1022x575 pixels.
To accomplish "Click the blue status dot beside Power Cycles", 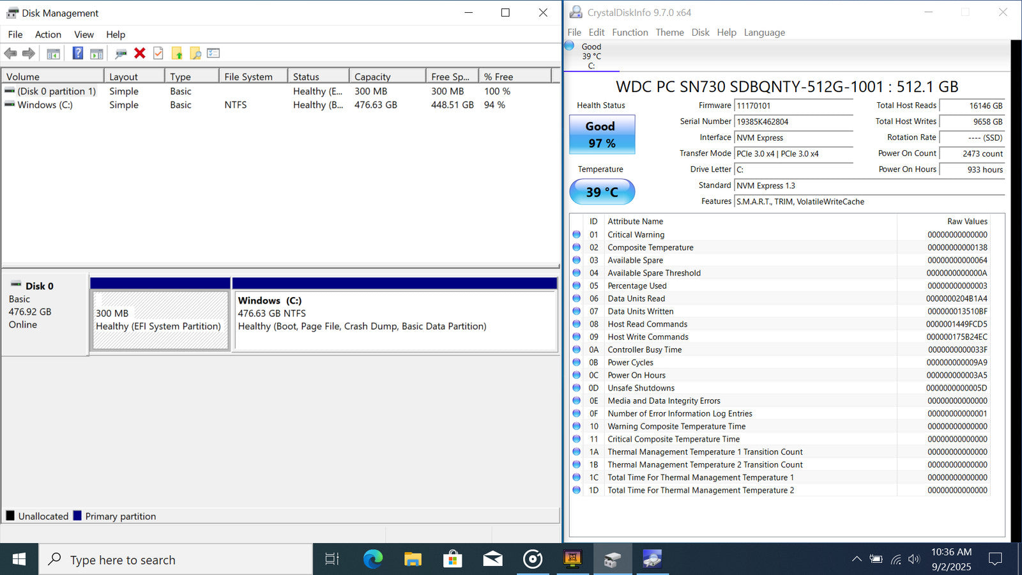I will coord(576,362).
